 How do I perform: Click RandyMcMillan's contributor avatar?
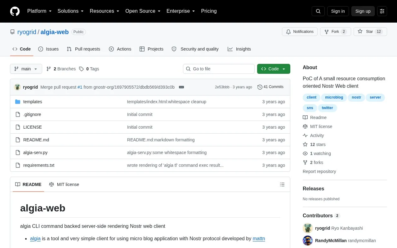pos(308,241)
